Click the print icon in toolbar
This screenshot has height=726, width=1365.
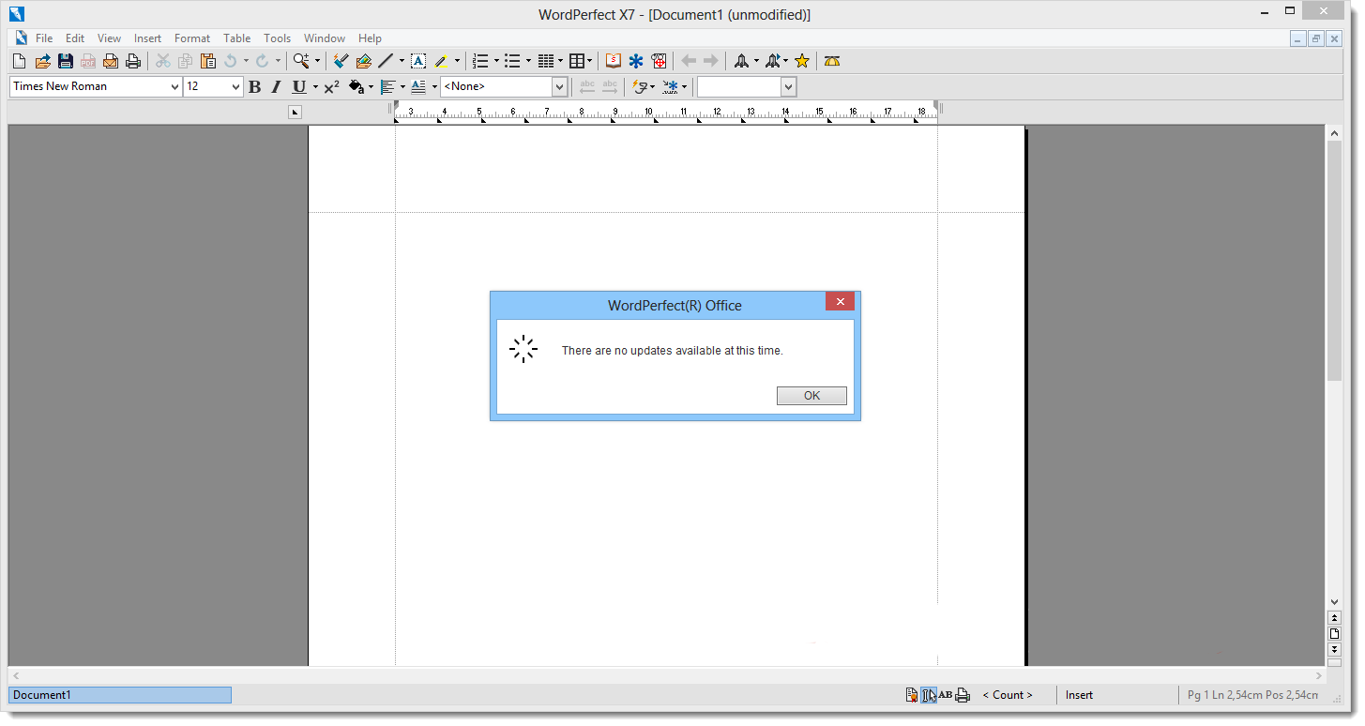click(133, 61)
